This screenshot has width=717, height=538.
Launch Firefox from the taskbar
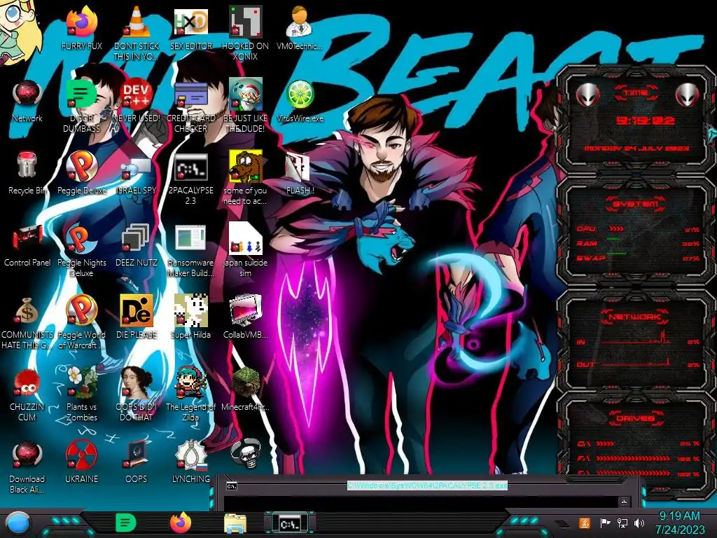tap(181, 523)
